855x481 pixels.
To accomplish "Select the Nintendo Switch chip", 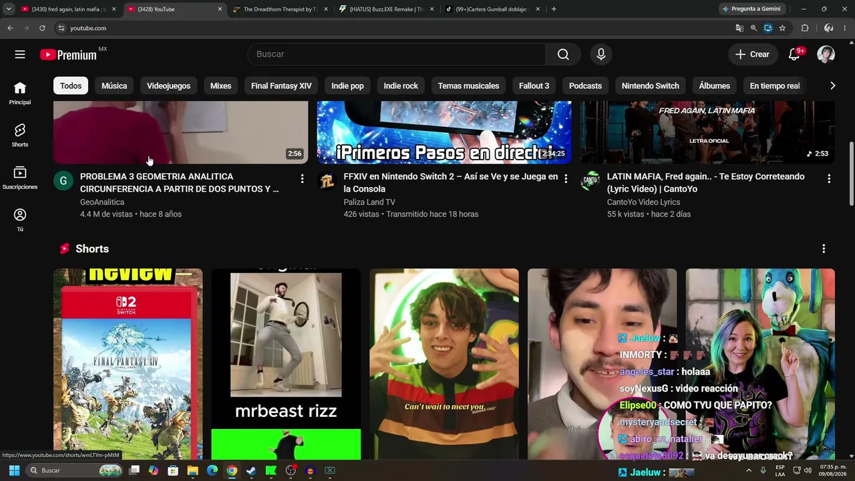I will click(650, 86).
